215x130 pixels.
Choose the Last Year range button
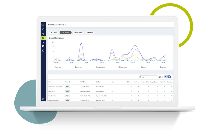pos(90,32)
